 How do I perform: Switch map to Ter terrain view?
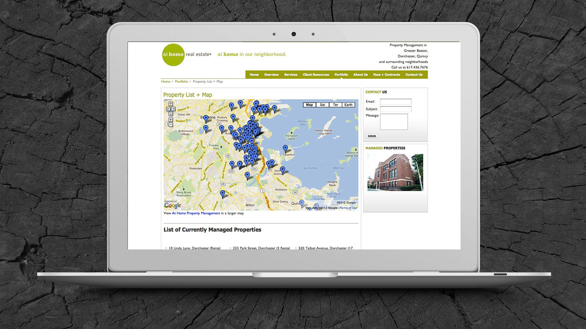(335, 105)
